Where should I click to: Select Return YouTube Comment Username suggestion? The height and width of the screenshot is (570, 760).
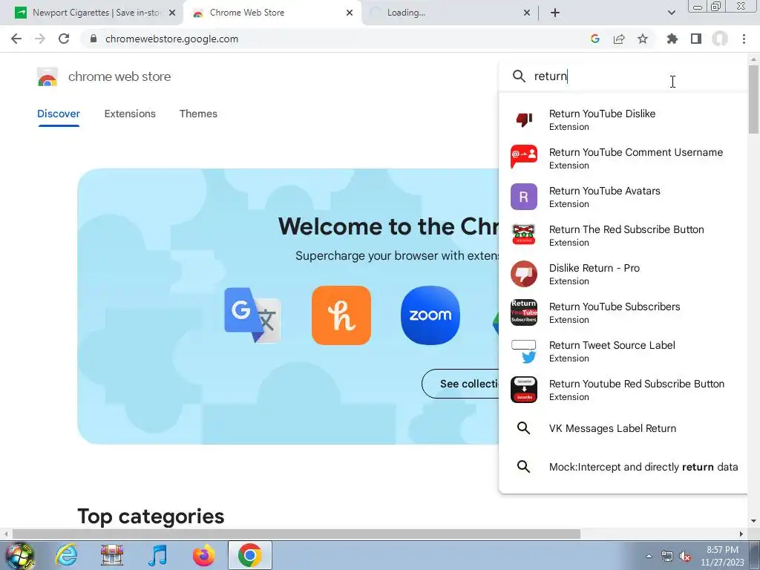tap(623, 158)
